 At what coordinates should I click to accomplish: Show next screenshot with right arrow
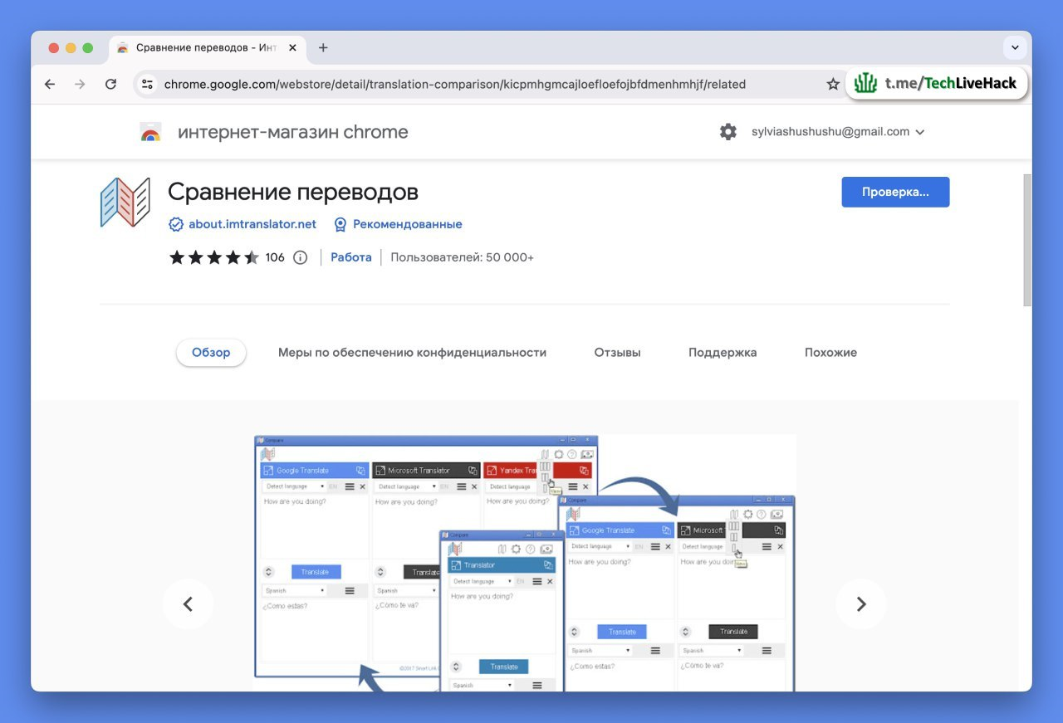[x=861, y=604]
